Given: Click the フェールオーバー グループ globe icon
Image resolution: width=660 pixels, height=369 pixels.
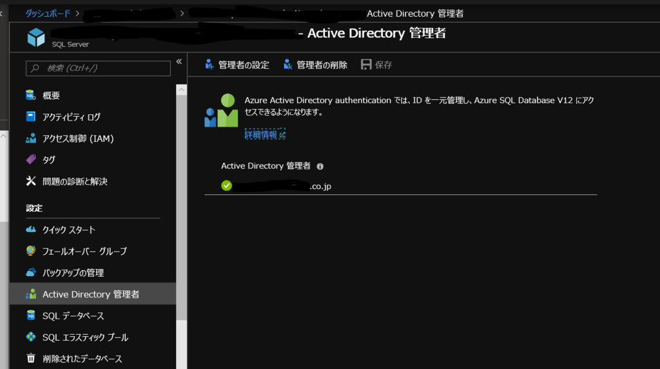Looking at the screenshot, I should 31,251.
